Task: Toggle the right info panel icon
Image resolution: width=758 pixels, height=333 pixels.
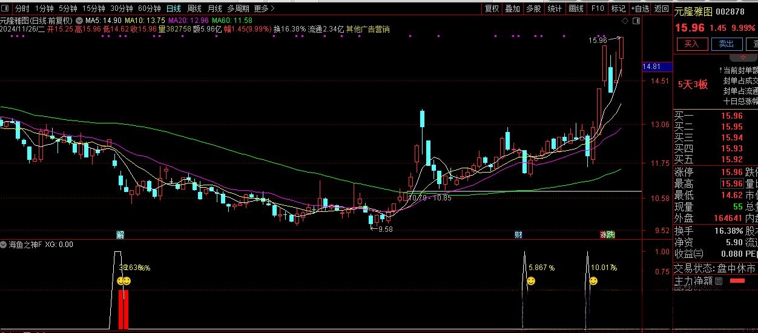Action: tap(635, 20)
